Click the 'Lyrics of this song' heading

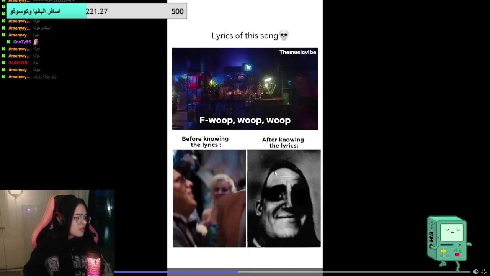click(245, 36)
